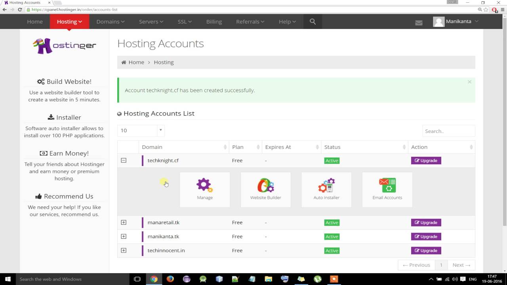The width and height of the screenshot is (507, 285).
Task: Open the Servers dropdown menu
Action: pyautogui.click(x=151, y=21)
